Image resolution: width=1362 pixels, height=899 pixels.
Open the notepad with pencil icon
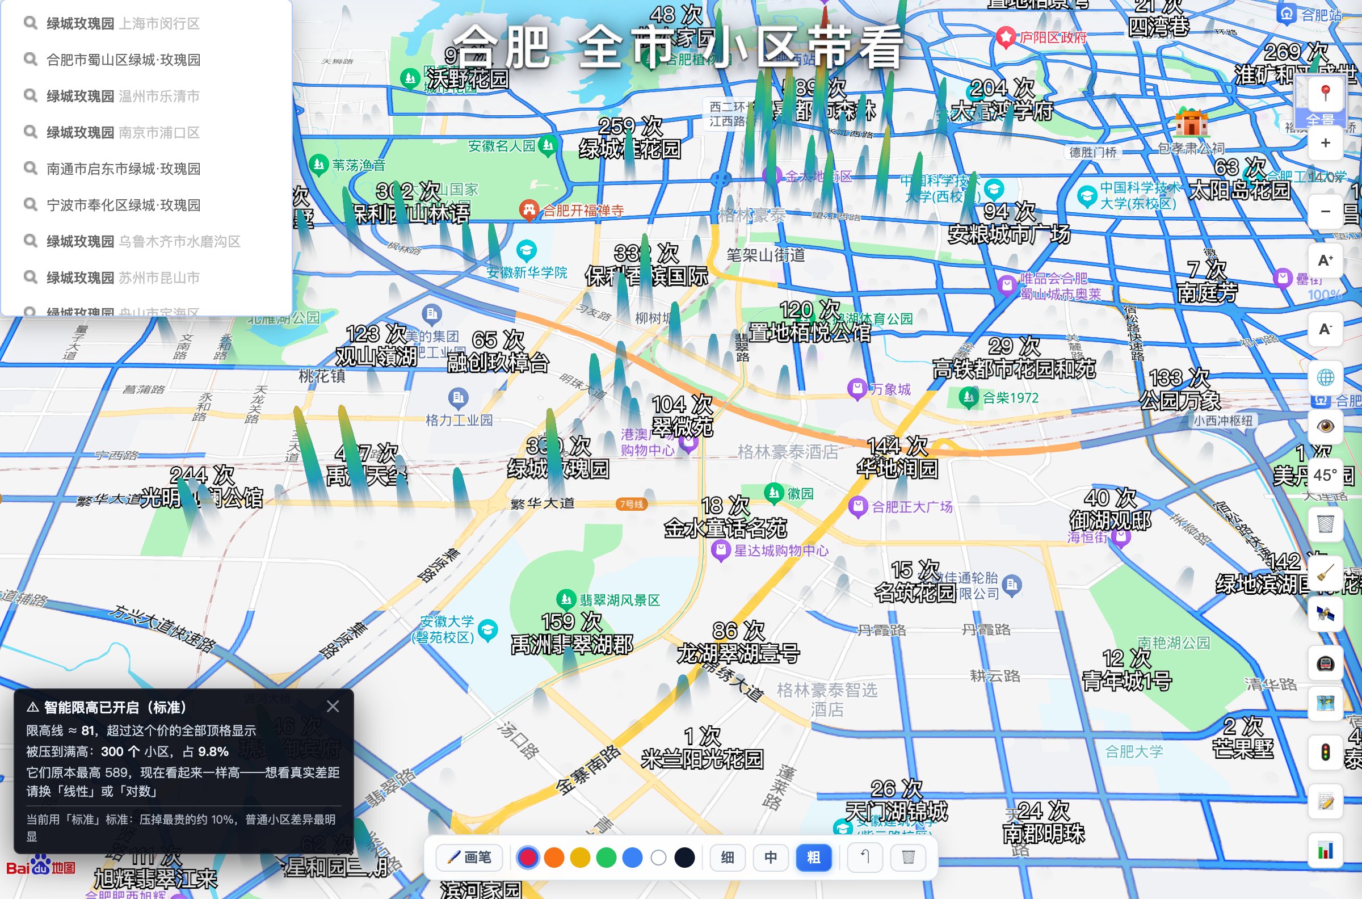1325,801
